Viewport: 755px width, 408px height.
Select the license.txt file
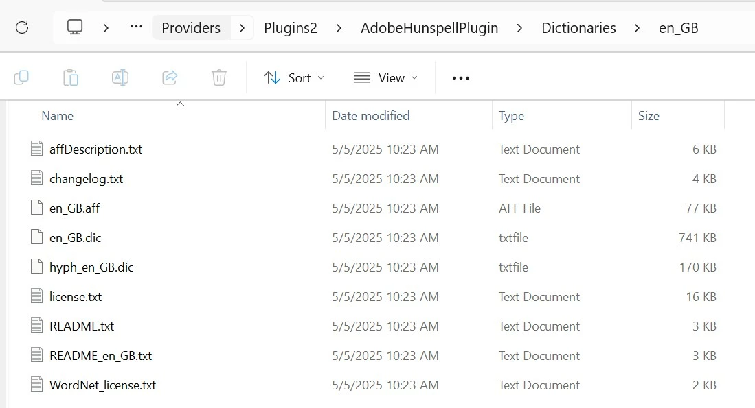(75, 296)
